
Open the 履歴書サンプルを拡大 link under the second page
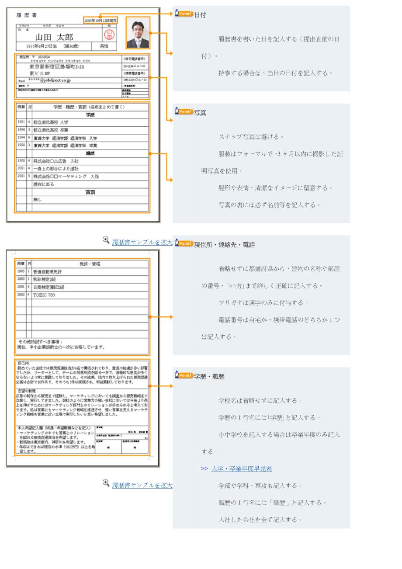click(142, 486)
